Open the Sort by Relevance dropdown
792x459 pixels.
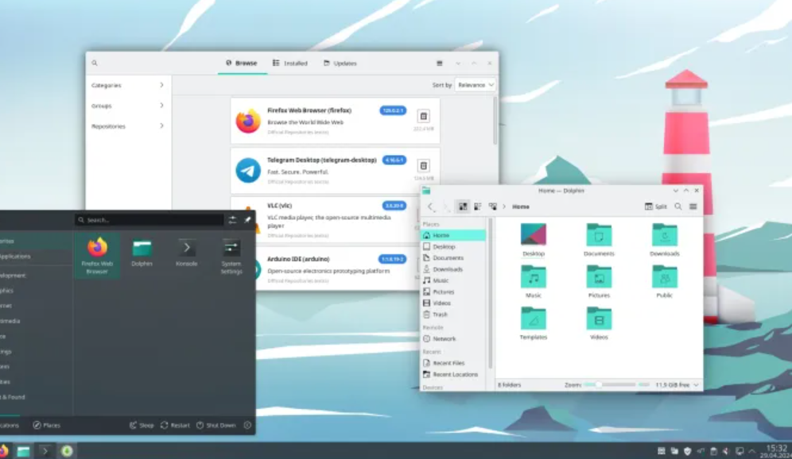(476, 85)
